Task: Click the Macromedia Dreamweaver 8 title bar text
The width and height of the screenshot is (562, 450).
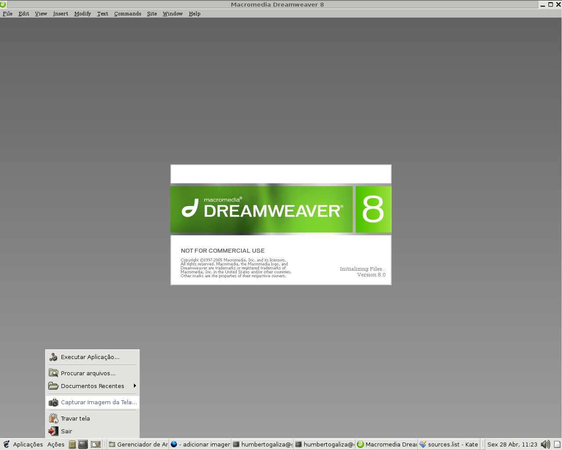Action: click(x=277, y=4)
